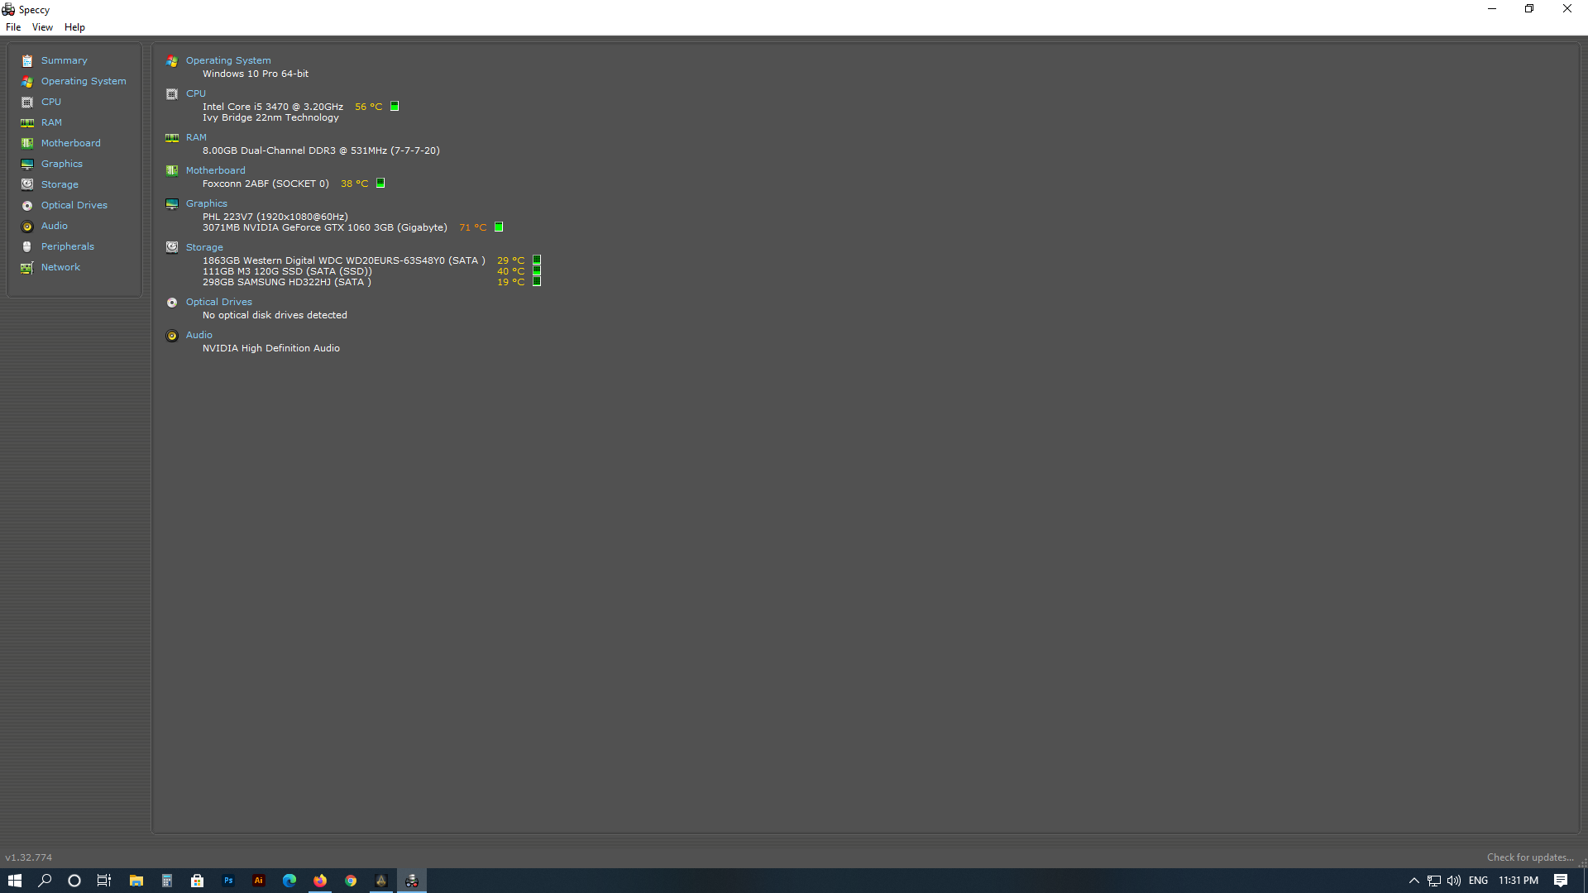The height and width of the screenshot is (893, 1588).
Task: Click the Graphics monitor icon in sidebar
Action: 27,164
